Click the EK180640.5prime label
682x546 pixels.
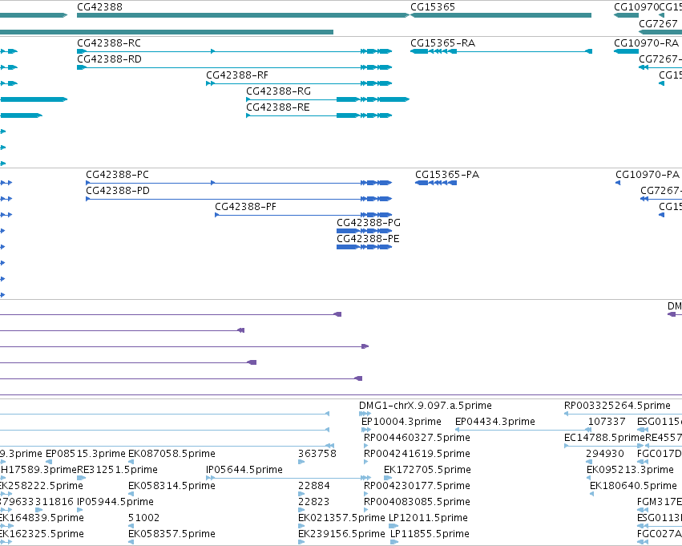[x=634, y=487]
